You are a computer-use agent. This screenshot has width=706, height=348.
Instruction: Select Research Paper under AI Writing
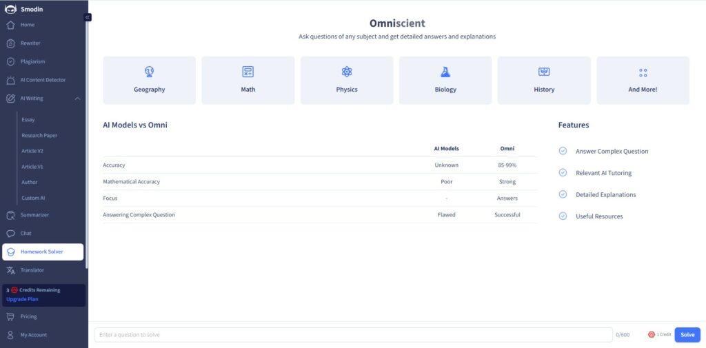[39, 136]
